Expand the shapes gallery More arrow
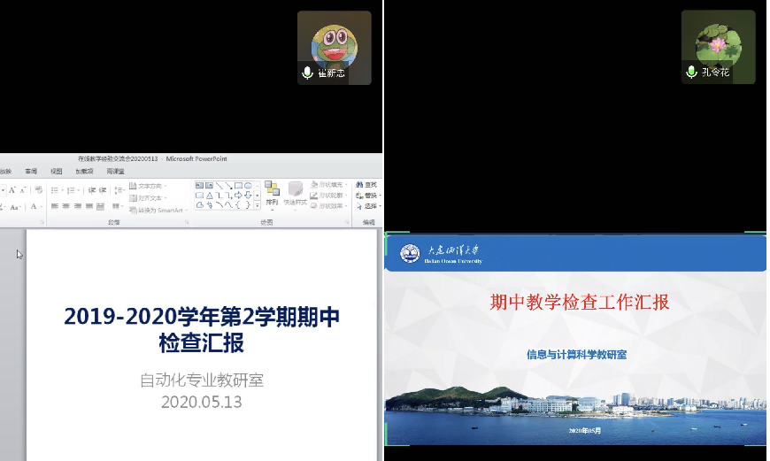 258,205
